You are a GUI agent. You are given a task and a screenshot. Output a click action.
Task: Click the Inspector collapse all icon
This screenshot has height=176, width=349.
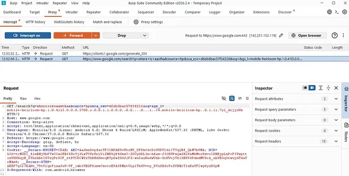(328, 88)
